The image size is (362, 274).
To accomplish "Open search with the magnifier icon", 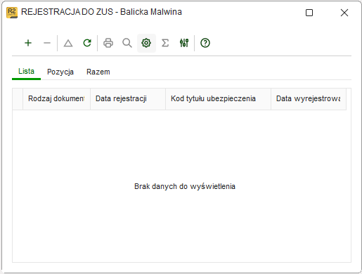I will 127,43.
